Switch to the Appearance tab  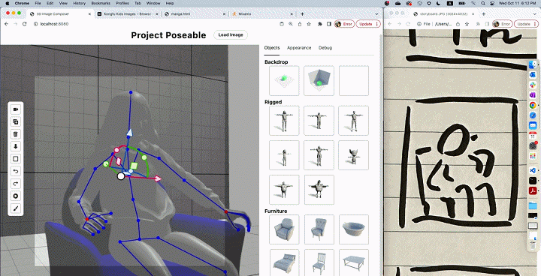299,48
